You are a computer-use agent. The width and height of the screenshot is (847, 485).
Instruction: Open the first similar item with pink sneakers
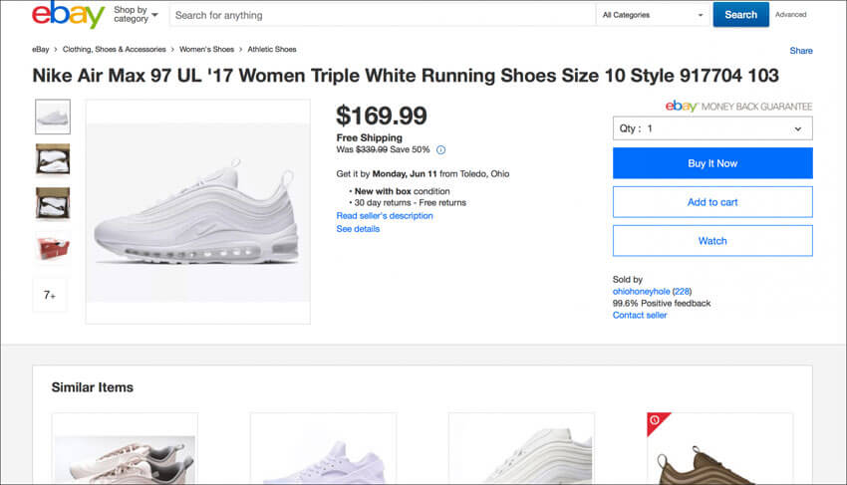pyautogui.click(x=125, y=448)
